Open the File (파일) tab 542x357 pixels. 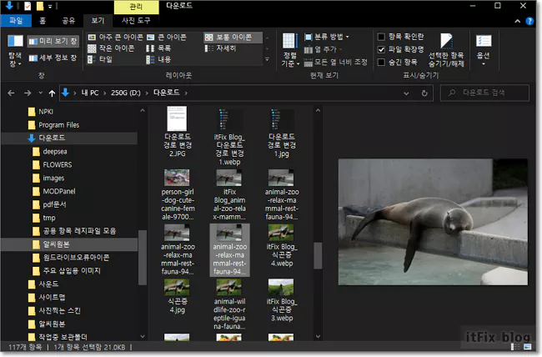coord(16,21)
